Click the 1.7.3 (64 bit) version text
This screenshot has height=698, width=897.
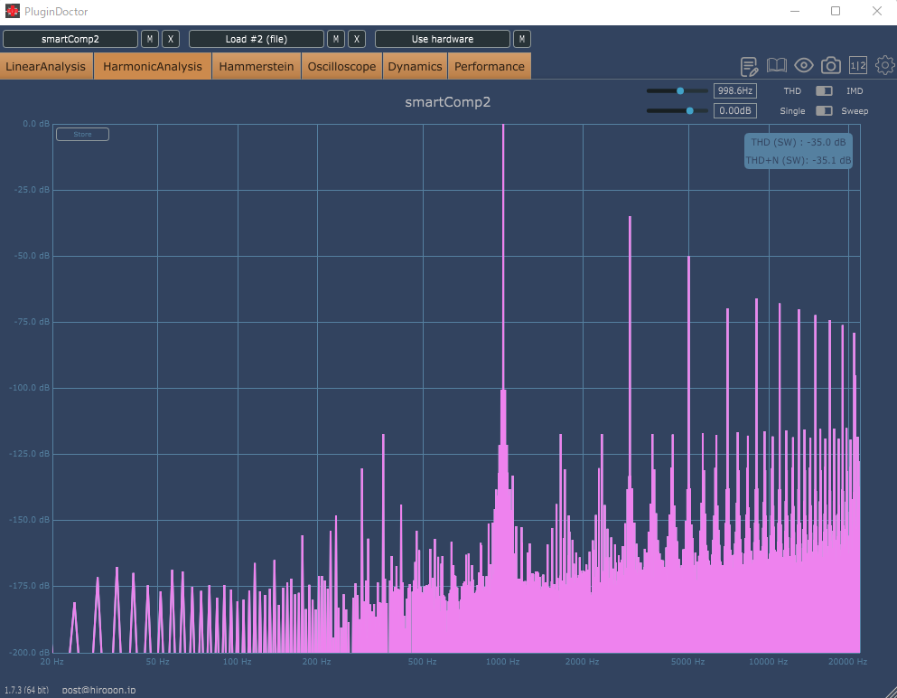coord(26,690)
